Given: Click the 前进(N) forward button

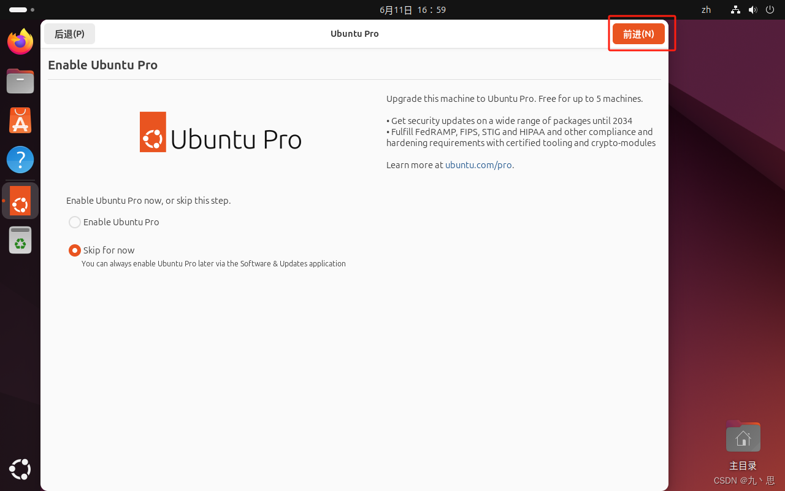Looking at the screenshot, I should 639,34.
